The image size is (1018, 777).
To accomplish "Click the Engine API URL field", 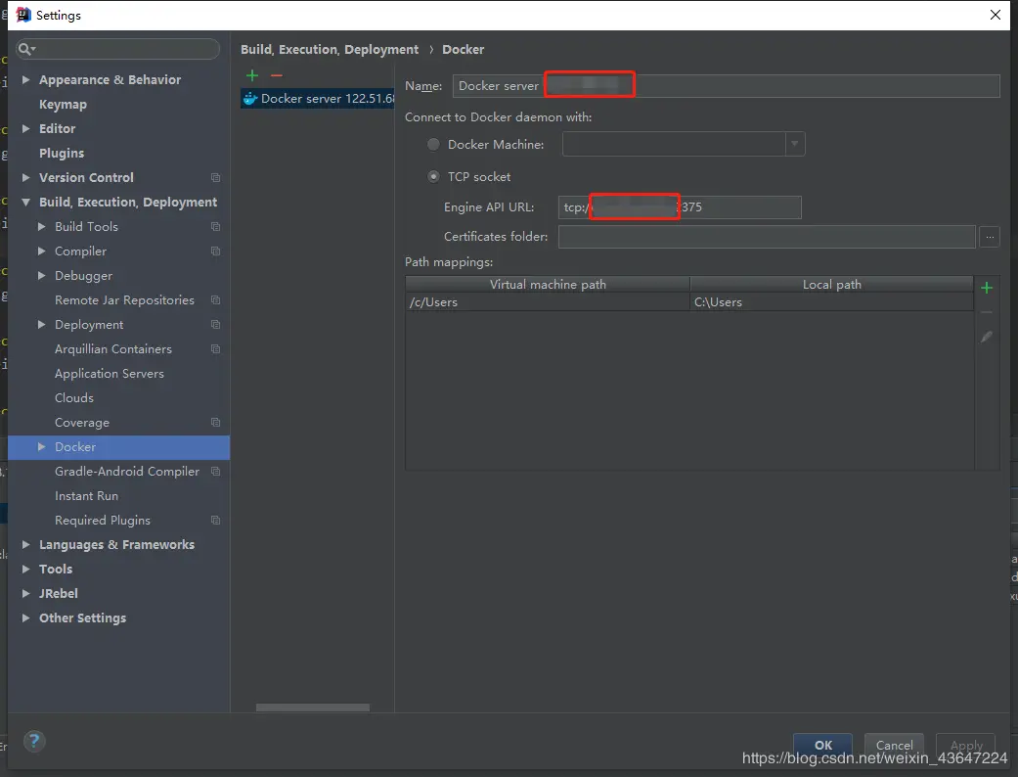I will click(680, 207).
